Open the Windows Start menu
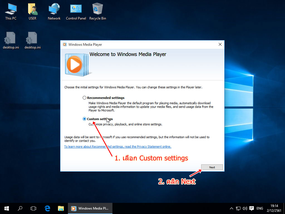285x214 pixels. pos(7,208)
